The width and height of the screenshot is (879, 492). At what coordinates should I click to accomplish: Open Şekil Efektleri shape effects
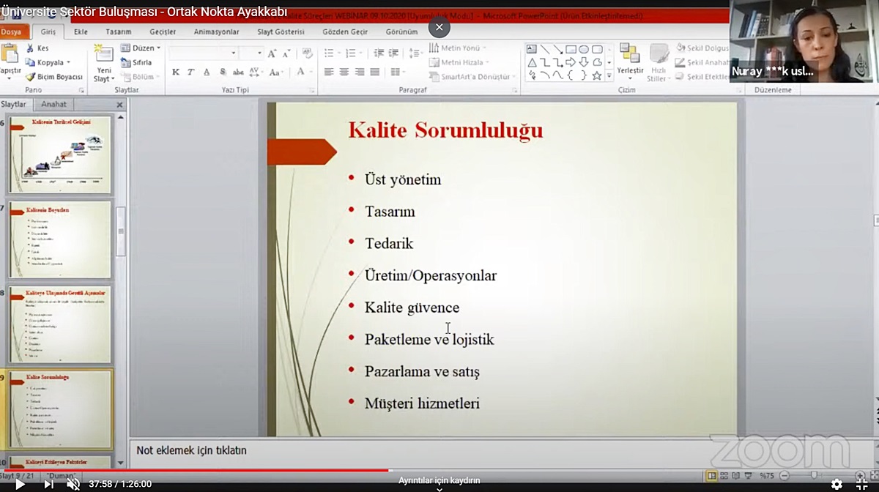[x=702, y=76]
